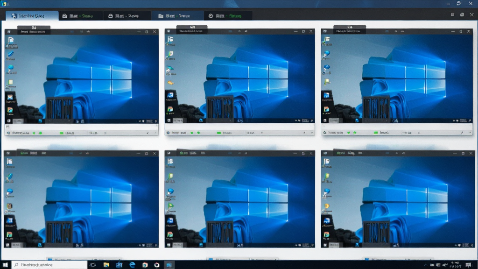478x269 pixels.
Task: Select the third tab in the tab bar
Action: [126, 16]
